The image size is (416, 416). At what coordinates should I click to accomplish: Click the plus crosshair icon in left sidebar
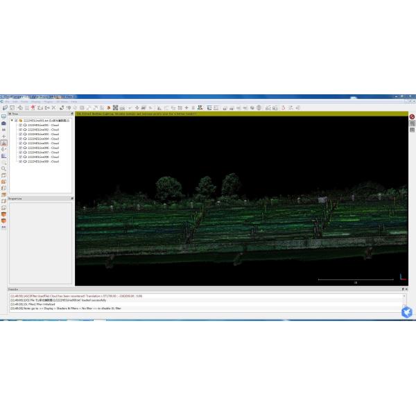3,137
